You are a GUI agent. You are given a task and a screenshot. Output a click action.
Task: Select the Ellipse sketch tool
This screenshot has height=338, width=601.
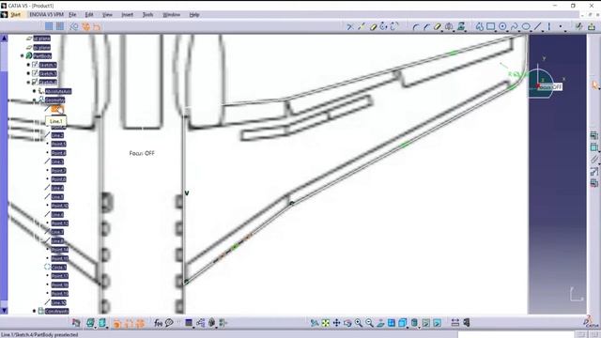point(526,26)
